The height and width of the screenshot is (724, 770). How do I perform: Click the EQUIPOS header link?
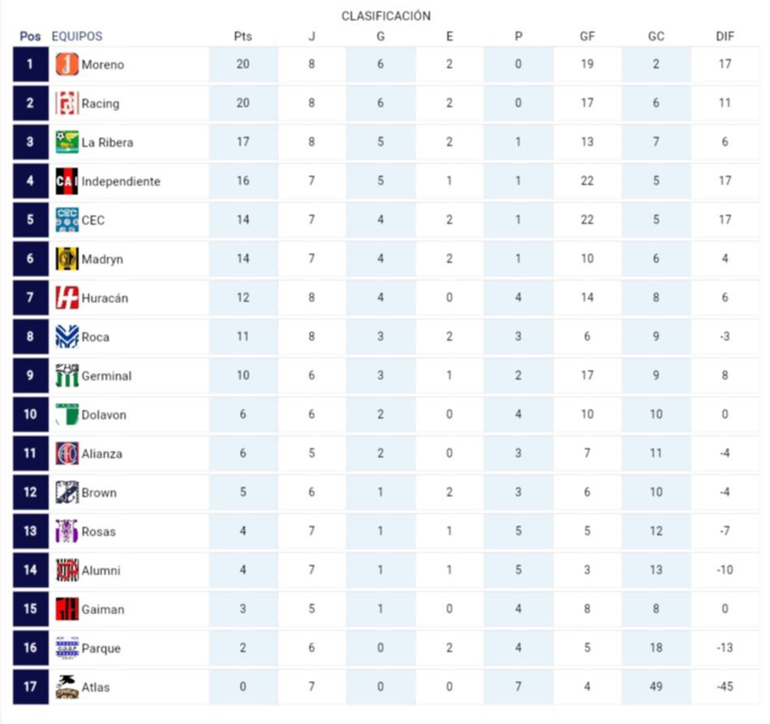pyautogui.click(x=77, y=36)
